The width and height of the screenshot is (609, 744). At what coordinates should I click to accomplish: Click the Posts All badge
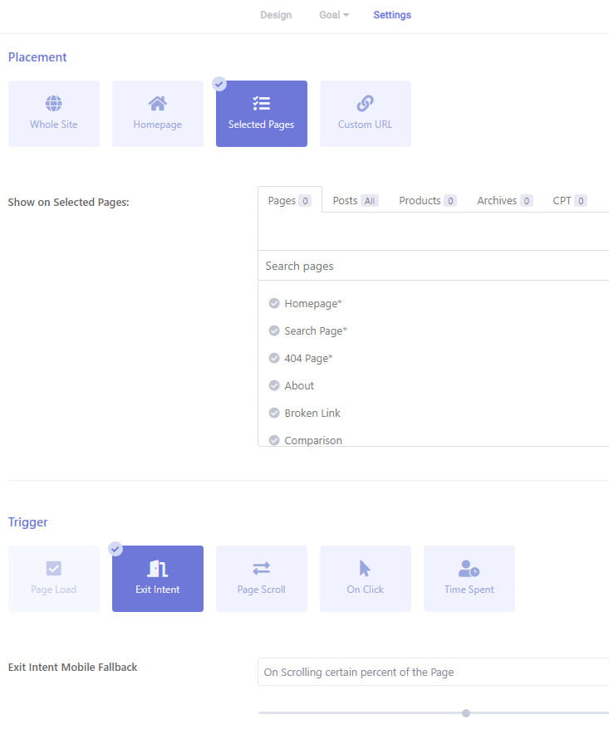pos(369,201)
